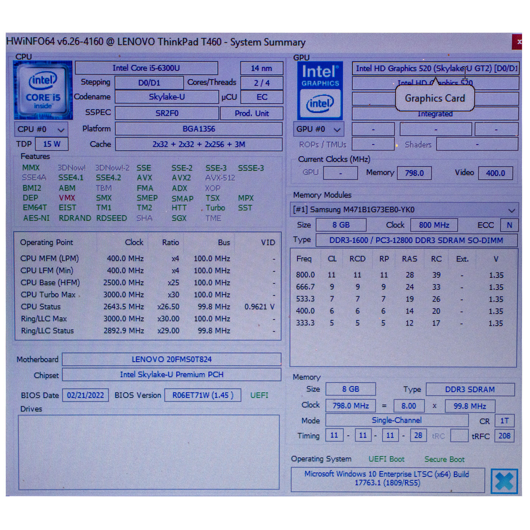Click the Intel Graphics logo
The height and width of the screenshot is (530, 530).
pyautogui.click(x=320, y=91)
